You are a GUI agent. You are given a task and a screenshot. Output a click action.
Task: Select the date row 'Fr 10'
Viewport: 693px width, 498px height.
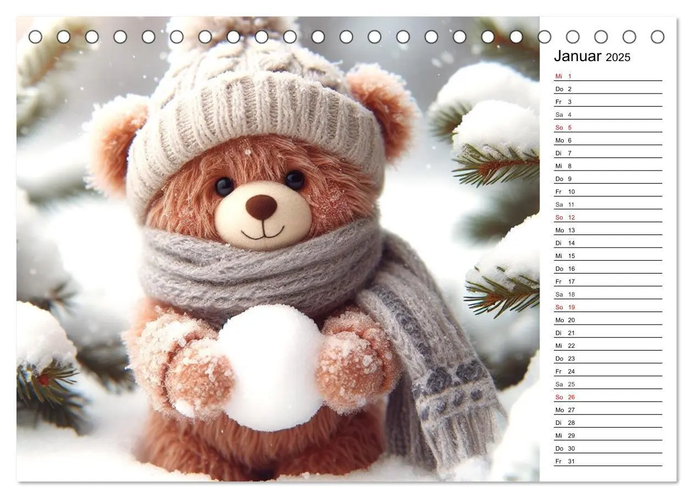(608, 191)
